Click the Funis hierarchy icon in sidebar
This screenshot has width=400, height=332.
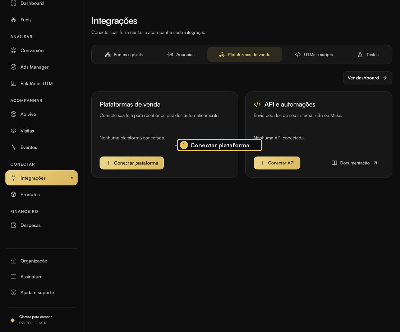(14, 20)
